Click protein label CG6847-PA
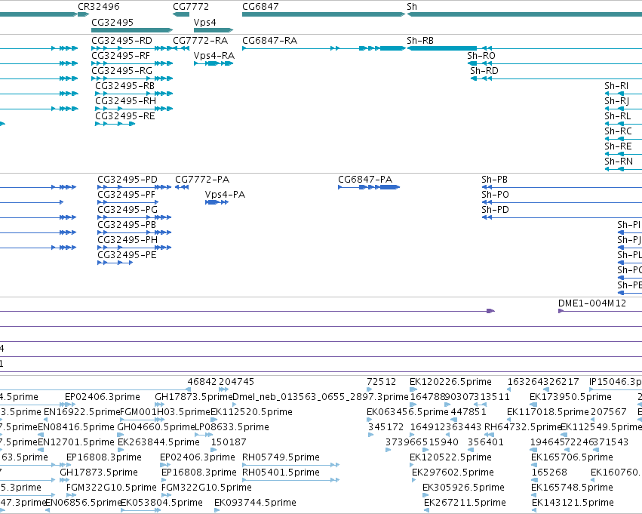The width and height of the screenshot is (642, 514). 365,180
